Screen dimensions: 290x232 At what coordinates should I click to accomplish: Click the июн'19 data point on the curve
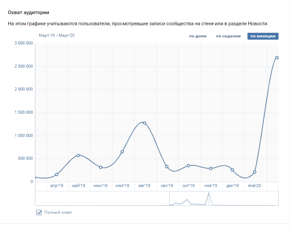(x=100, y=167)
